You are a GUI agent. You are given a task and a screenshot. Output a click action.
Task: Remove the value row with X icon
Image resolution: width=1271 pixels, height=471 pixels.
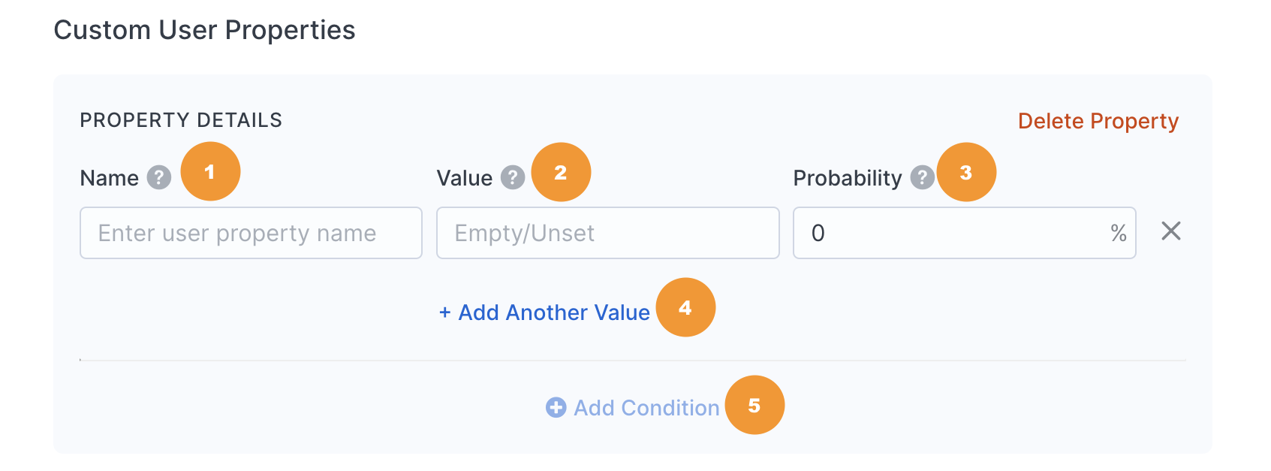click(x=1171, y=231)
